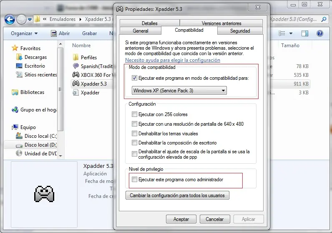This screenshot has height=233, width=332.
Task: Switch to the General tab
Action: (x=141, y=31)
